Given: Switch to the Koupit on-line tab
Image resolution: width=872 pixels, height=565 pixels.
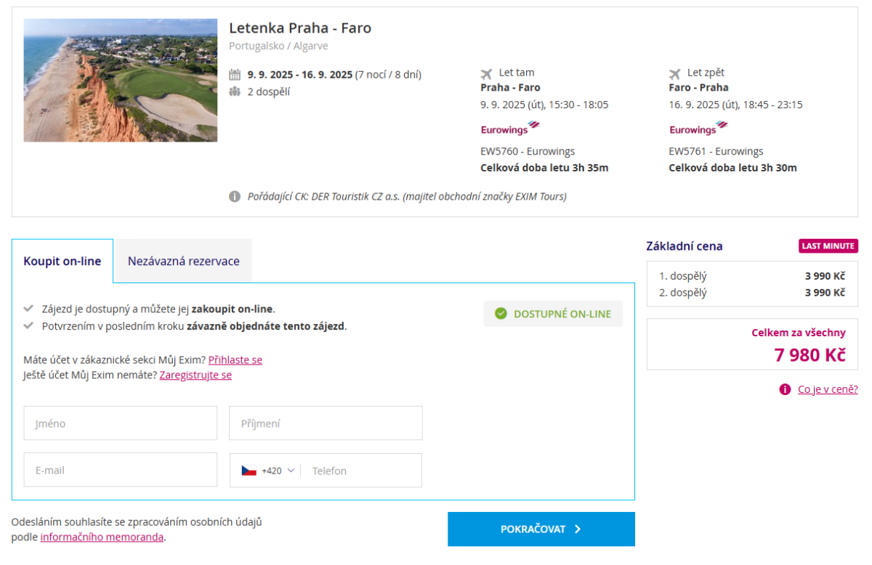Looking at the screenshot, I should [x=62, y=261].
